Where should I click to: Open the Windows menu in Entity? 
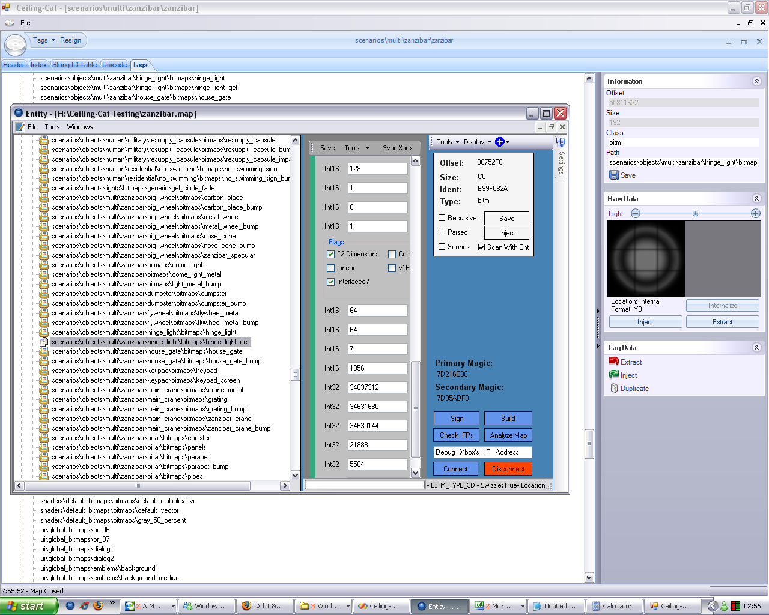tap(80, 127)
